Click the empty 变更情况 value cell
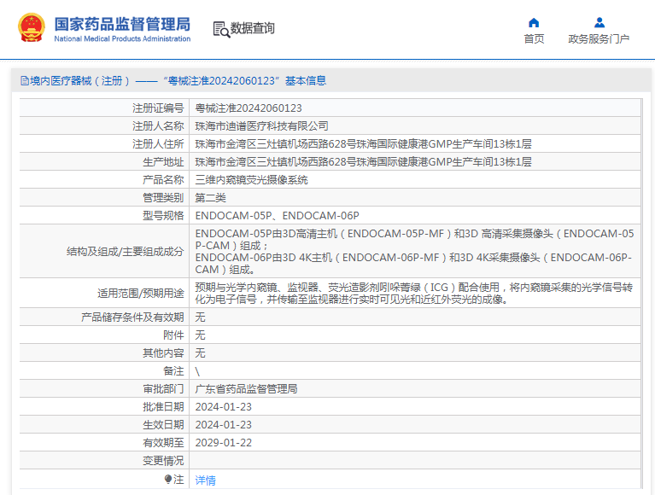 pyautogui.click(x=415, y=461)
